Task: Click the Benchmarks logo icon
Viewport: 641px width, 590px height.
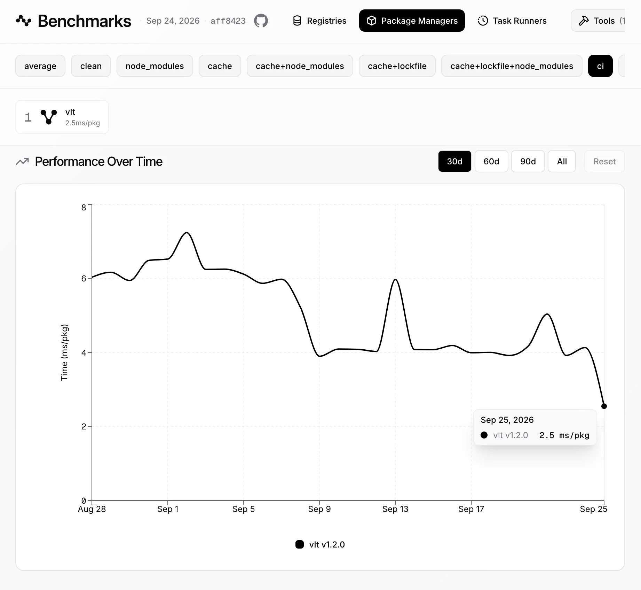Action: coord(24,21)
